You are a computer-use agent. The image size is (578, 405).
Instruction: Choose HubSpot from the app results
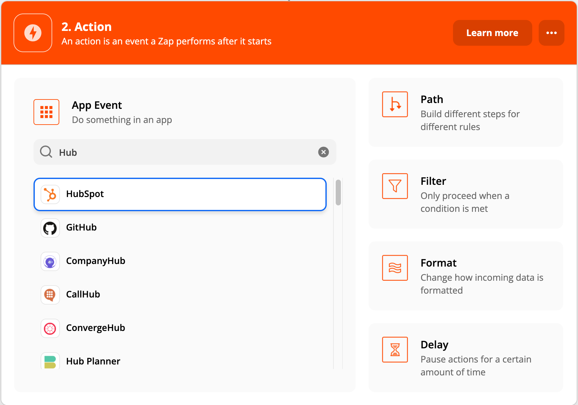pos(180,194)
